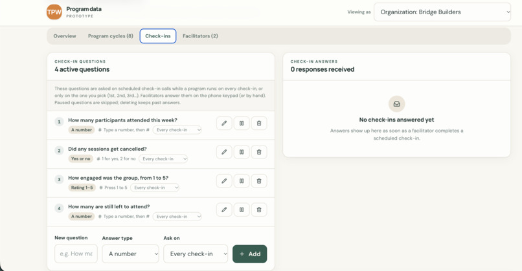Screen dimensions: 522x271
Task: Delete the still left to attend question
Action: tap(258, 210)
